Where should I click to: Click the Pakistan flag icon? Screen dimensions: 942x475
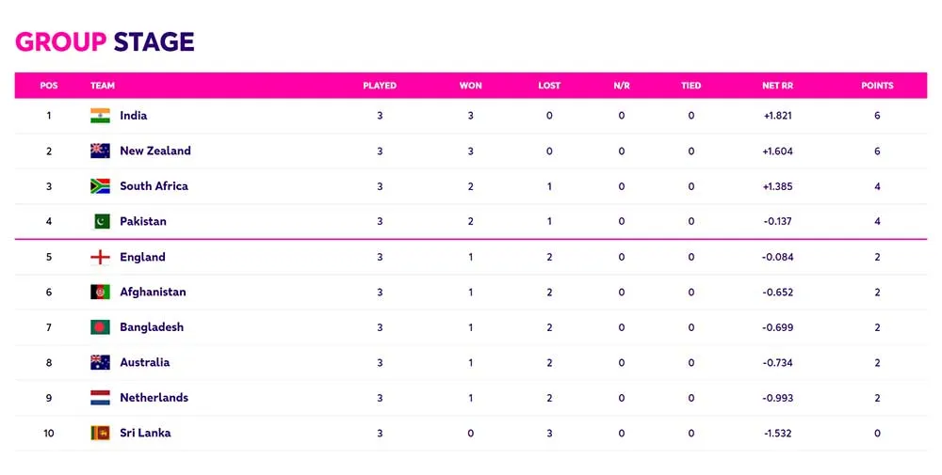[102, 221]
